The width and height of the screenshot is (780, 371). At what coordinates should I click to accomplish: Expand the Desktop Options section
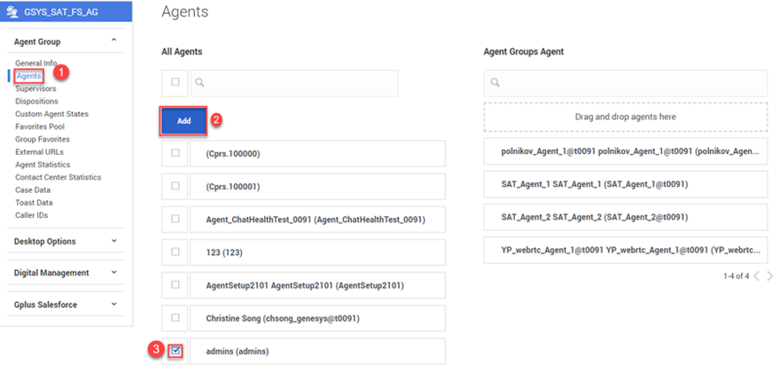pos(114,241)
